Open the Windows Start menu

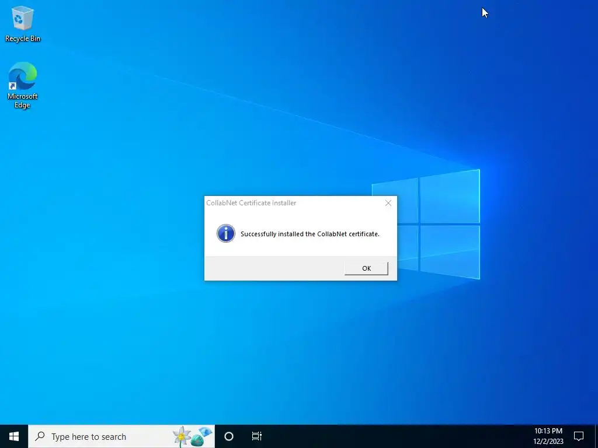point(14,436)
